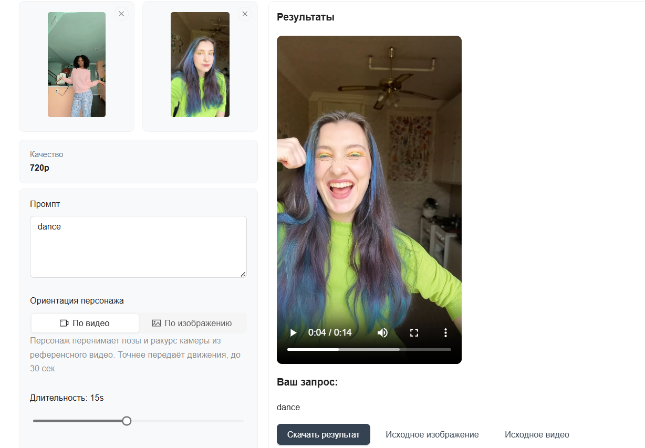Open Исходное видео tab

point(537,435)
